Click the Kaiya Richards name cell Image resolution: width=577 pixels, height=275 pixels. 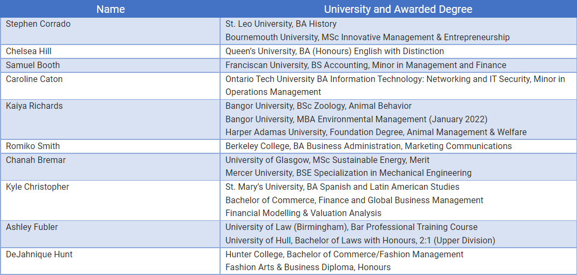(x=34, y=106)
